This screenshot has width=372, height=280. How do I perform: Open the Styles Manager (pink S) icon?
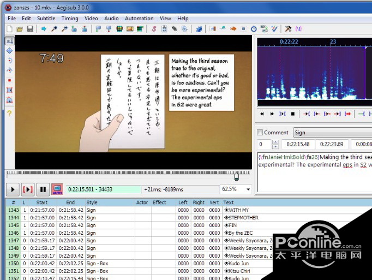click(x=154, y=29)
